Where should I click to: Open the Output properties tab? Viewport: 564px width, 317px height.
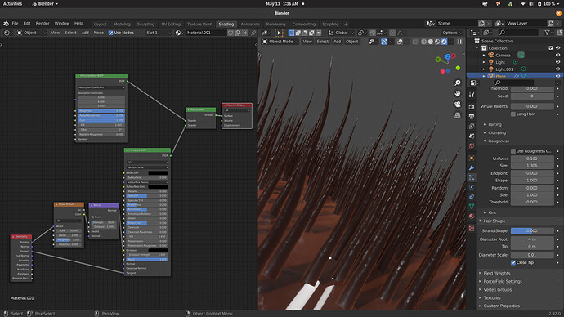coord(472,117)
